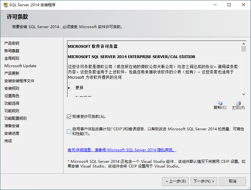Click the license text scroll up arrow
Image resolution: width=251 pixels, height=190 pixels.
point(244,44)
